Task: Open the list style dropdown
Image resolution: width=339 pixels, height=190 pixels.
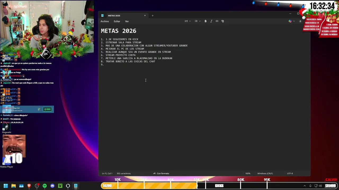Action: (198, 21)
